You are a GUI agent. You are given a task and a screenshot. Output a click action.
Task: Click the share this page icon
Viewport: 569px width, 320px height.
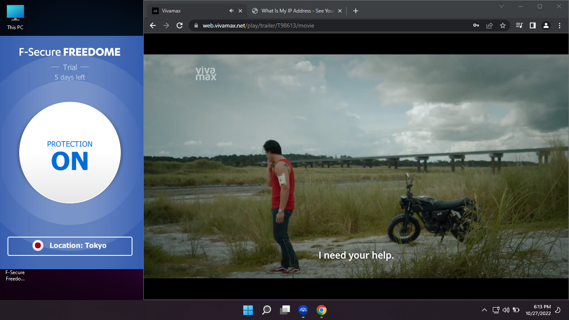[489, 25]
